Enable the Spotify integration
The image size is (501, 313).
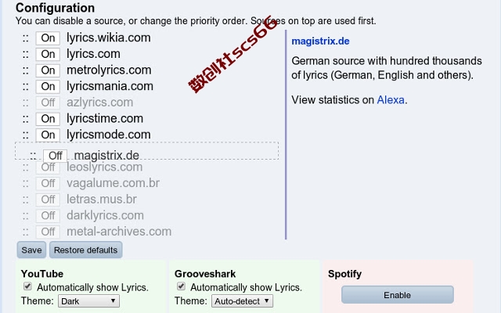(x=398, y=295)
